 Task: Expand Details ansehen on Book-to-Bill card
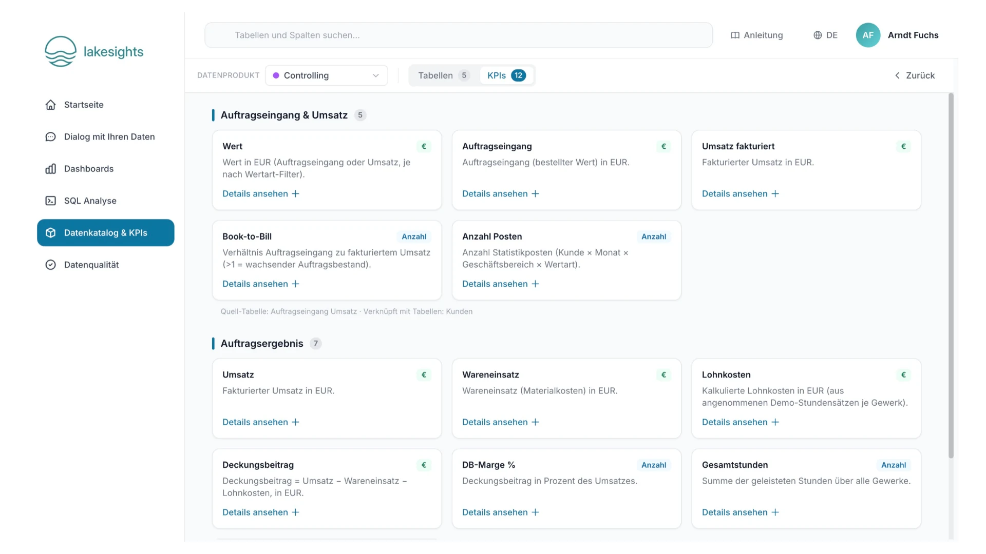click(261, 284)
